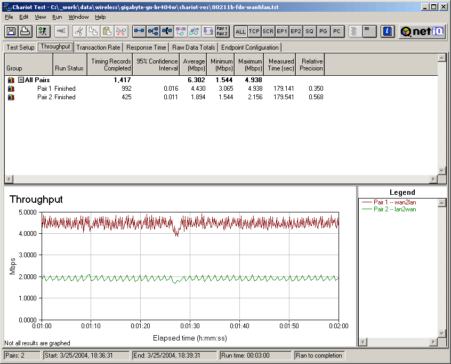451x364 pixels.
Task: Click the first add pair connection icon
Action: [139, 31]
